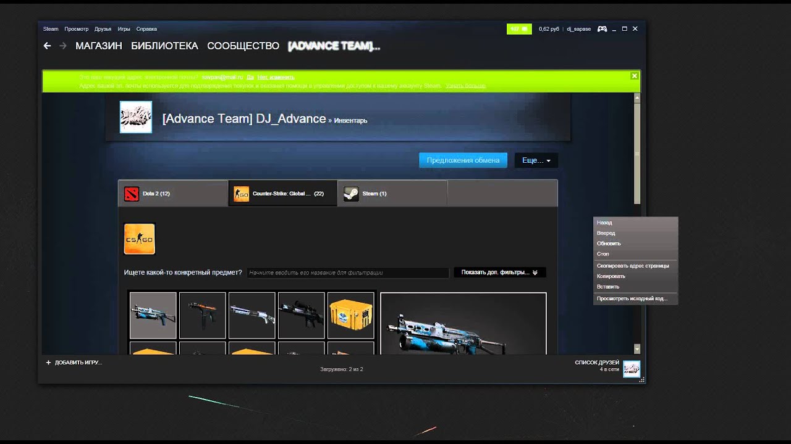Open the Друзья menu

pos(103,29)
